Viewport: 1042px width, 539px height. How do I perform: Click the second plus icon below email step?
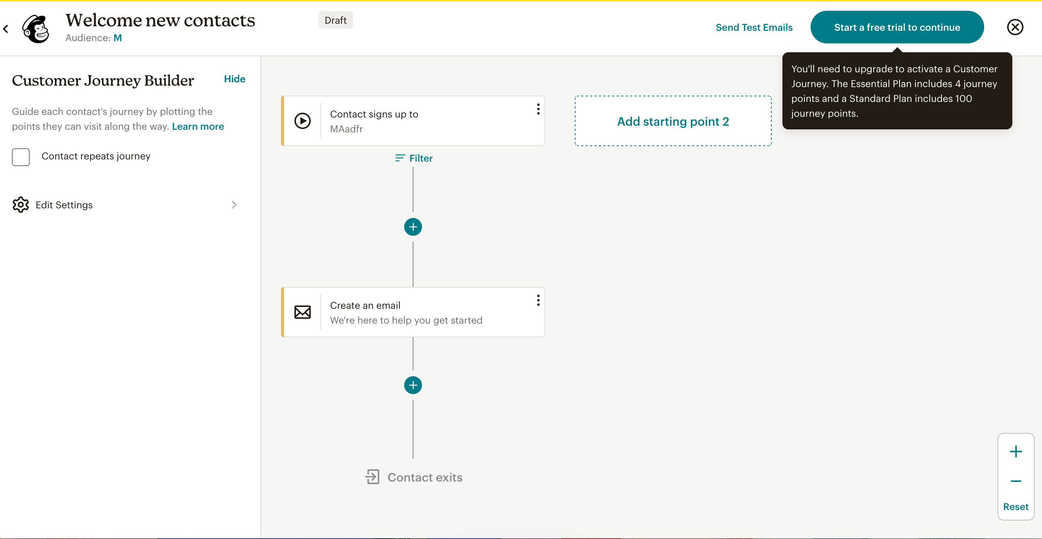(413, 385)
